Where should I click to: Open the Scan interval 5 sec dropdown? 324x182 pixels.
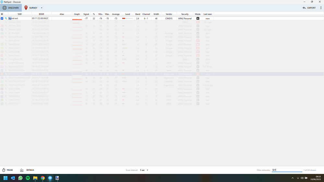(x=144, y=170)
